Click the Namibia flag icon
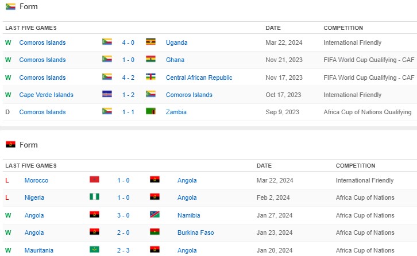This screenshot has height=256, width=417. [155, 215]
